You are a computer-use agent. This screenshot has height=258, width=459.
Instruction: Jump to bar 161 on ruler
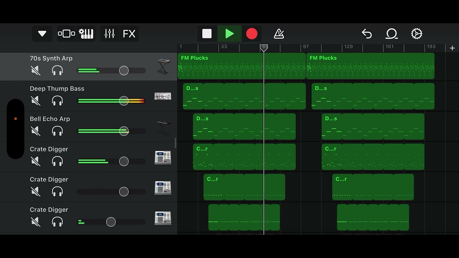click(x=389, y=47)
